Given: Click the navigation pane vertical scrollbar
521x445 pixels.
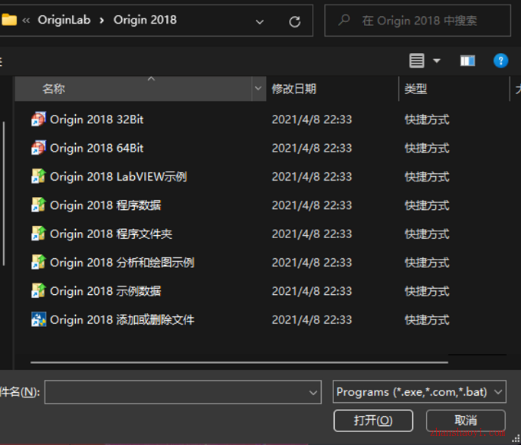Looking at the screenshot, I should tap(4, 193).
